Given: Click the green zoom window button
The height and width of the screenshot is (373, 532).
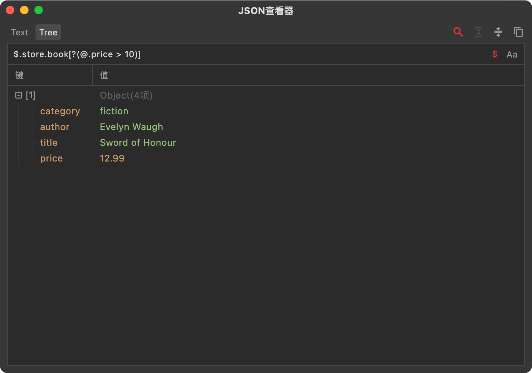Looking at the screenshot, I should tap(39, 10).
